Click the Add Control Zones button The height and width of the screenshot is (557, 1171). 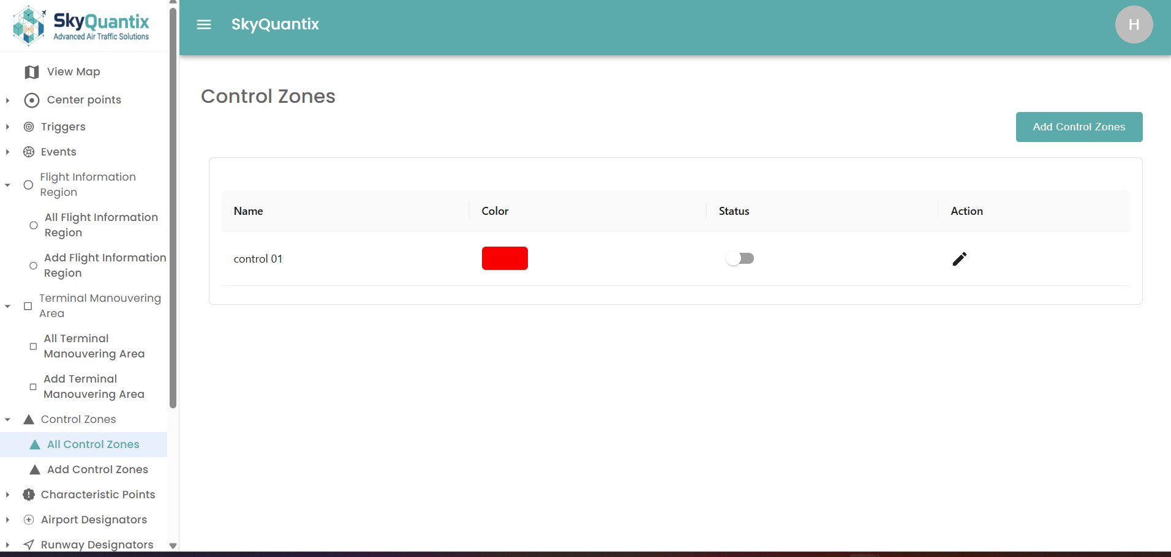coord(1079,127)
